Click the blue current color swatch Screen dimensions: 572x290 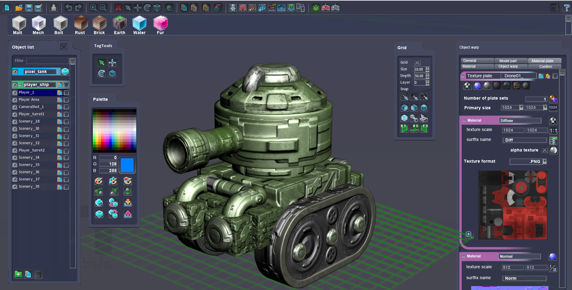click(127, 165)
